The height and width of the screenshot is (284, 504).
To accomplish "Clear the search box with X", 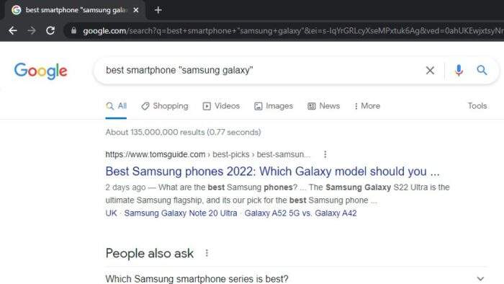I will [430, 71].
